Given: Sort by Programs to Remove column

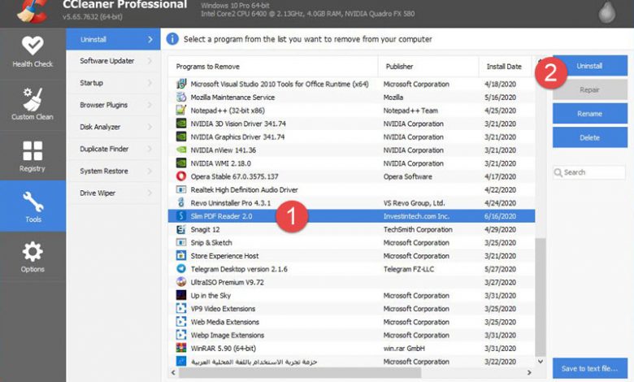Looking at the screenshot, I should pos(273,67).
